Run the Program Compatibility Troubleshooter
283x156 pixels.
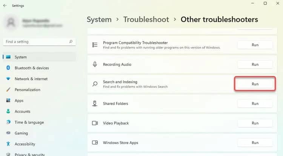tap(255, 45)
